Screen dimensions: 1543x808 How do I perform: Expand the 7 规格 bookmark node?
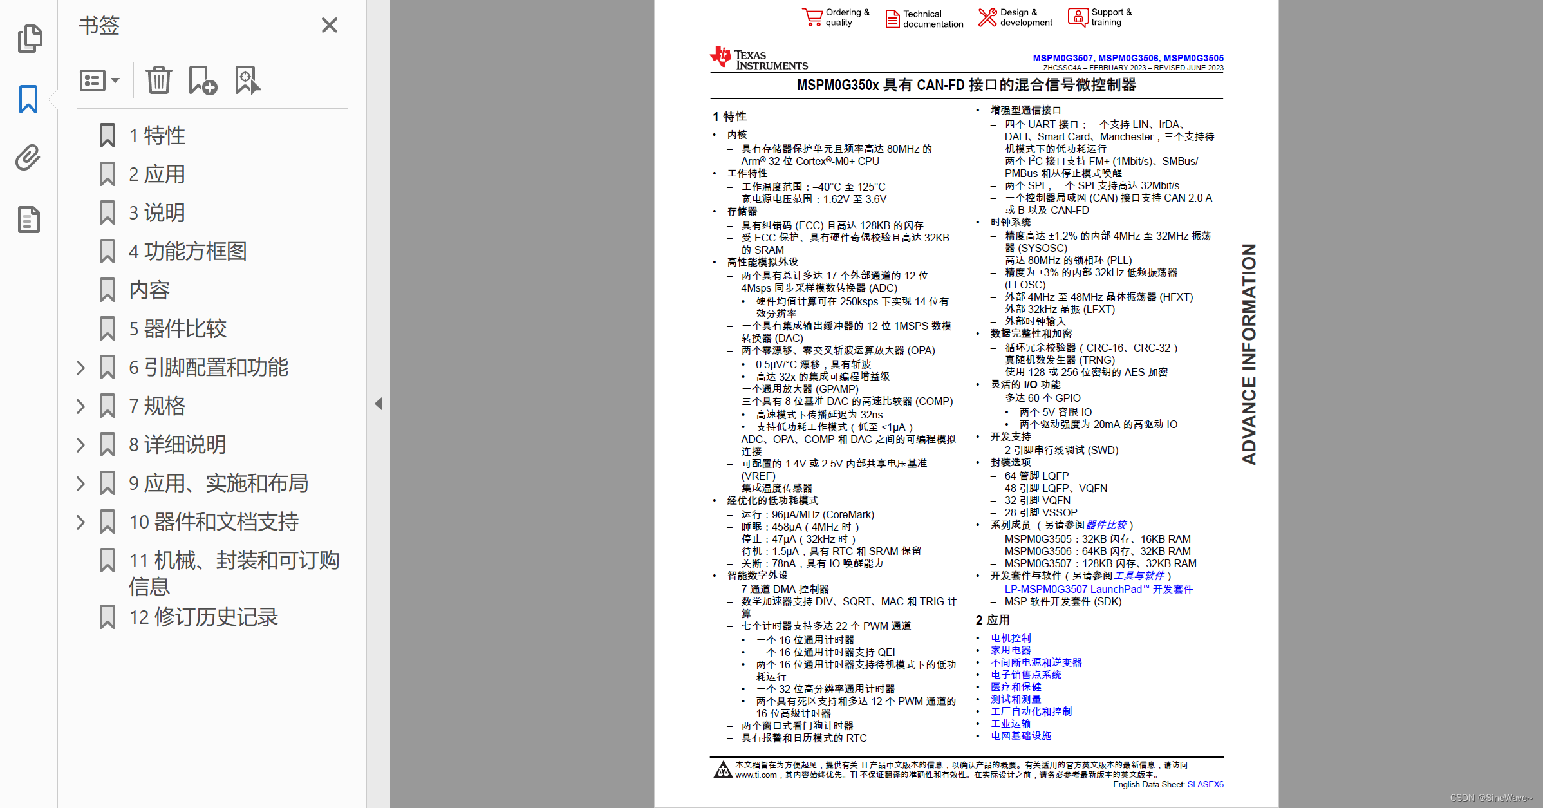click(80, 406)
